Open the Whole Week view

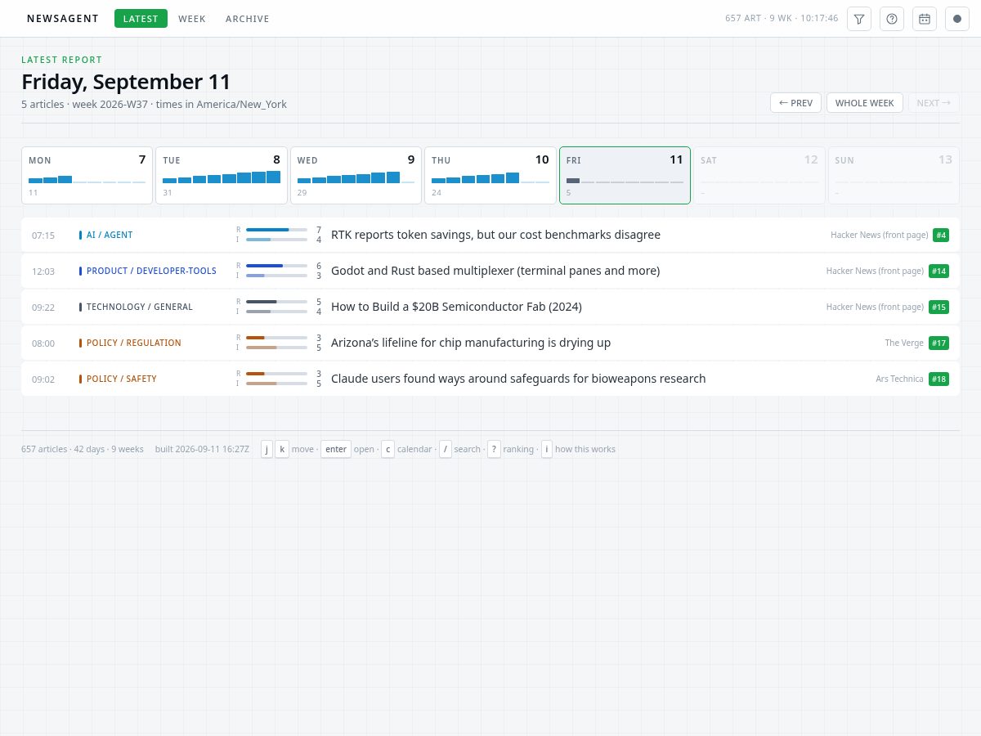(x=865, y=103)
